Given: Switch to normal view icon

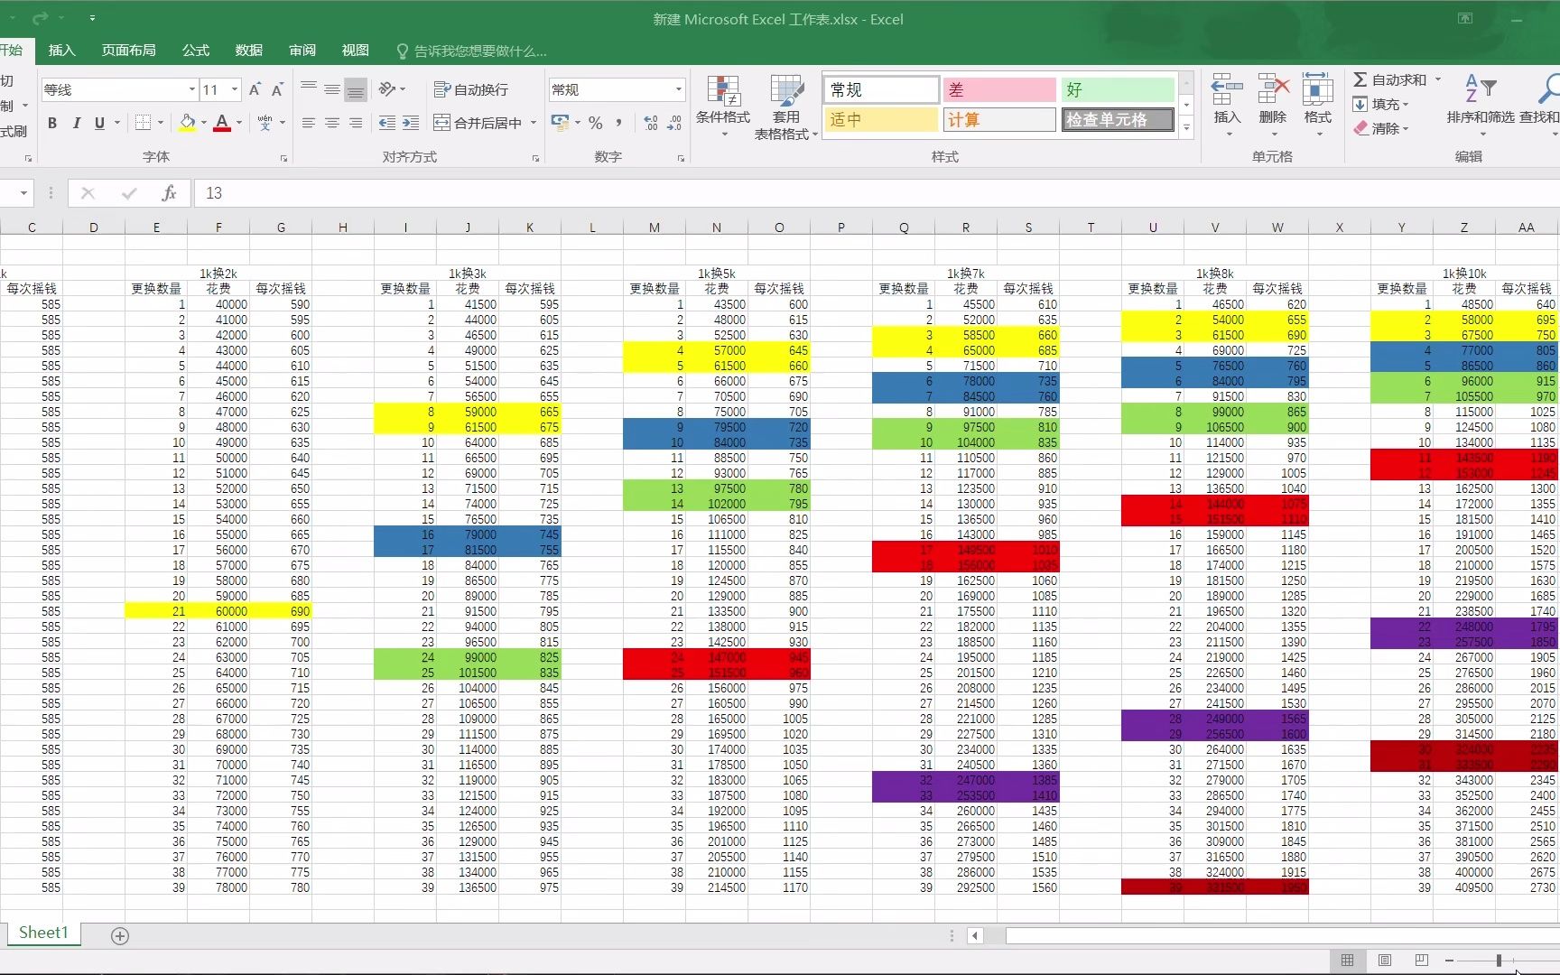Looking at the screenshot, I should (x=1348, y=961).
